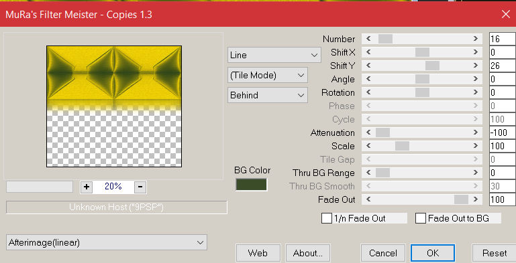Open the Afterimage(linear) preset dropdown
516x263 pixels.
click(x=107, y=243)
